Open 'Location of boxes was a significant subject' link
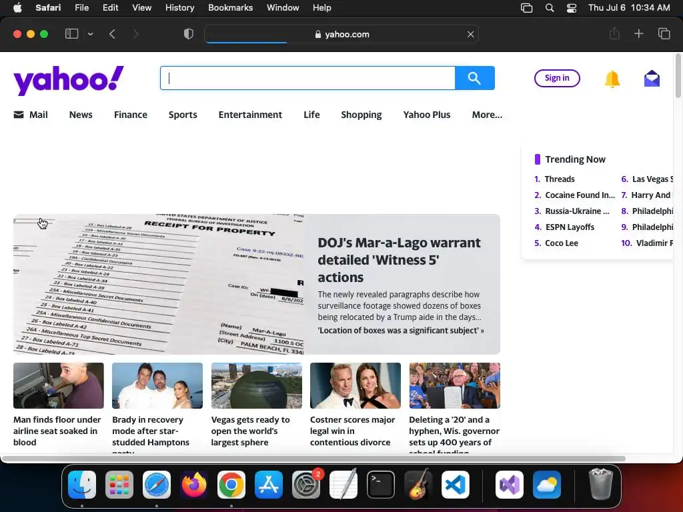The width and height of the screenshot is (683, 512). (401, 331)
